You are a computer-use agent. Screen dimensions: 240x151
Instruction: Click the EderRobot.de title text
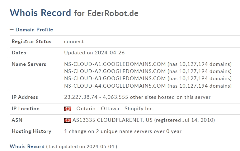(113, 13)
